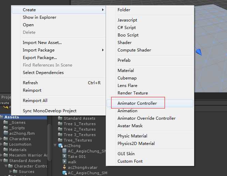Click the acZhong.fbm folder icon
227x176 pixels.
tap(6, 133)
